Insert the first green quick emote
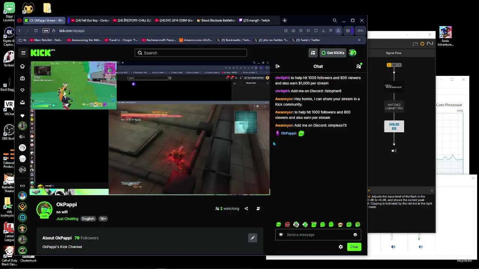 click(x=278, y=225)
